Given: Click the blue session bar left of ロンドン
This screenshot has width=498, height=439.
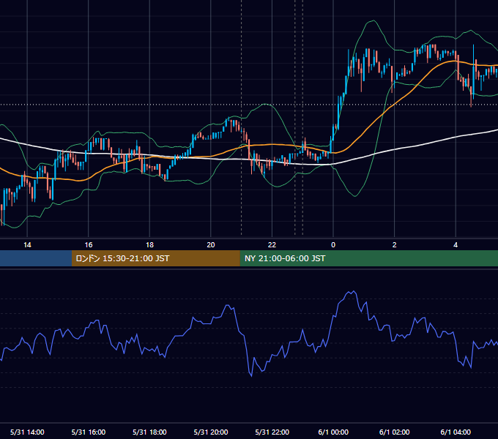Looking at the screenshot, I should [x=36, y=258].
